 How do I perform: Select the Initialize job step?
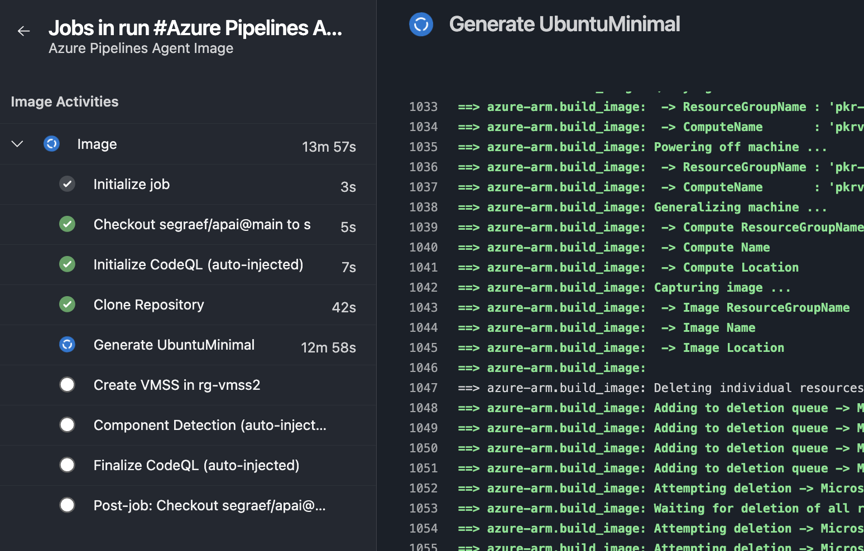pyautogui.click(x=188, y=184)
